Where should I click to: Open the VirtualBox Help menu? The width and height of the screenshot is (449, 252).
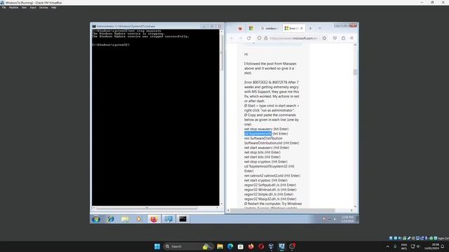coord(53,8)
